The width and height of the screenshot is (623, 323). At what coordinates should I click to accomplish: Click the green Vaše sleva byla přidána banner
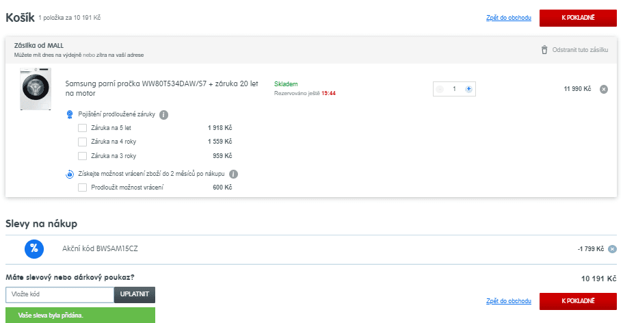click(x=80, y=315)
